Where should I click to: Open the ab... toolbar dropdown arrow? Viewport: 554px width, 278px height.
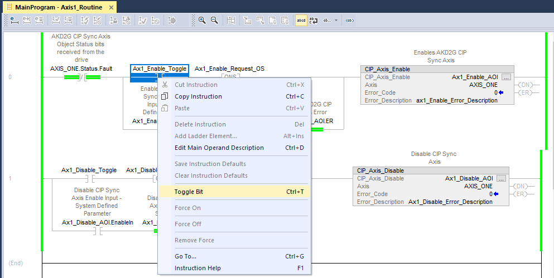coord(336,21)
